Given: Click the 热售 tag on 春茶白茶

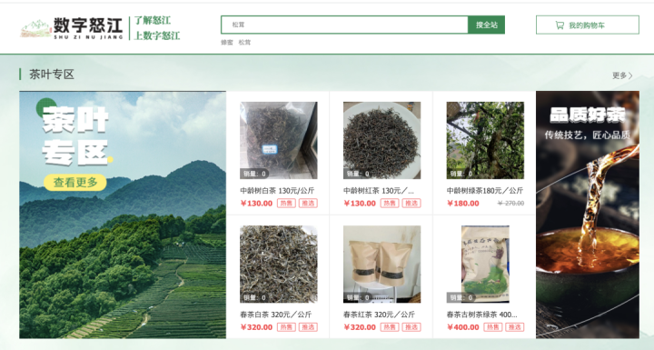Looking at the screenshot, I should [286, 327].
